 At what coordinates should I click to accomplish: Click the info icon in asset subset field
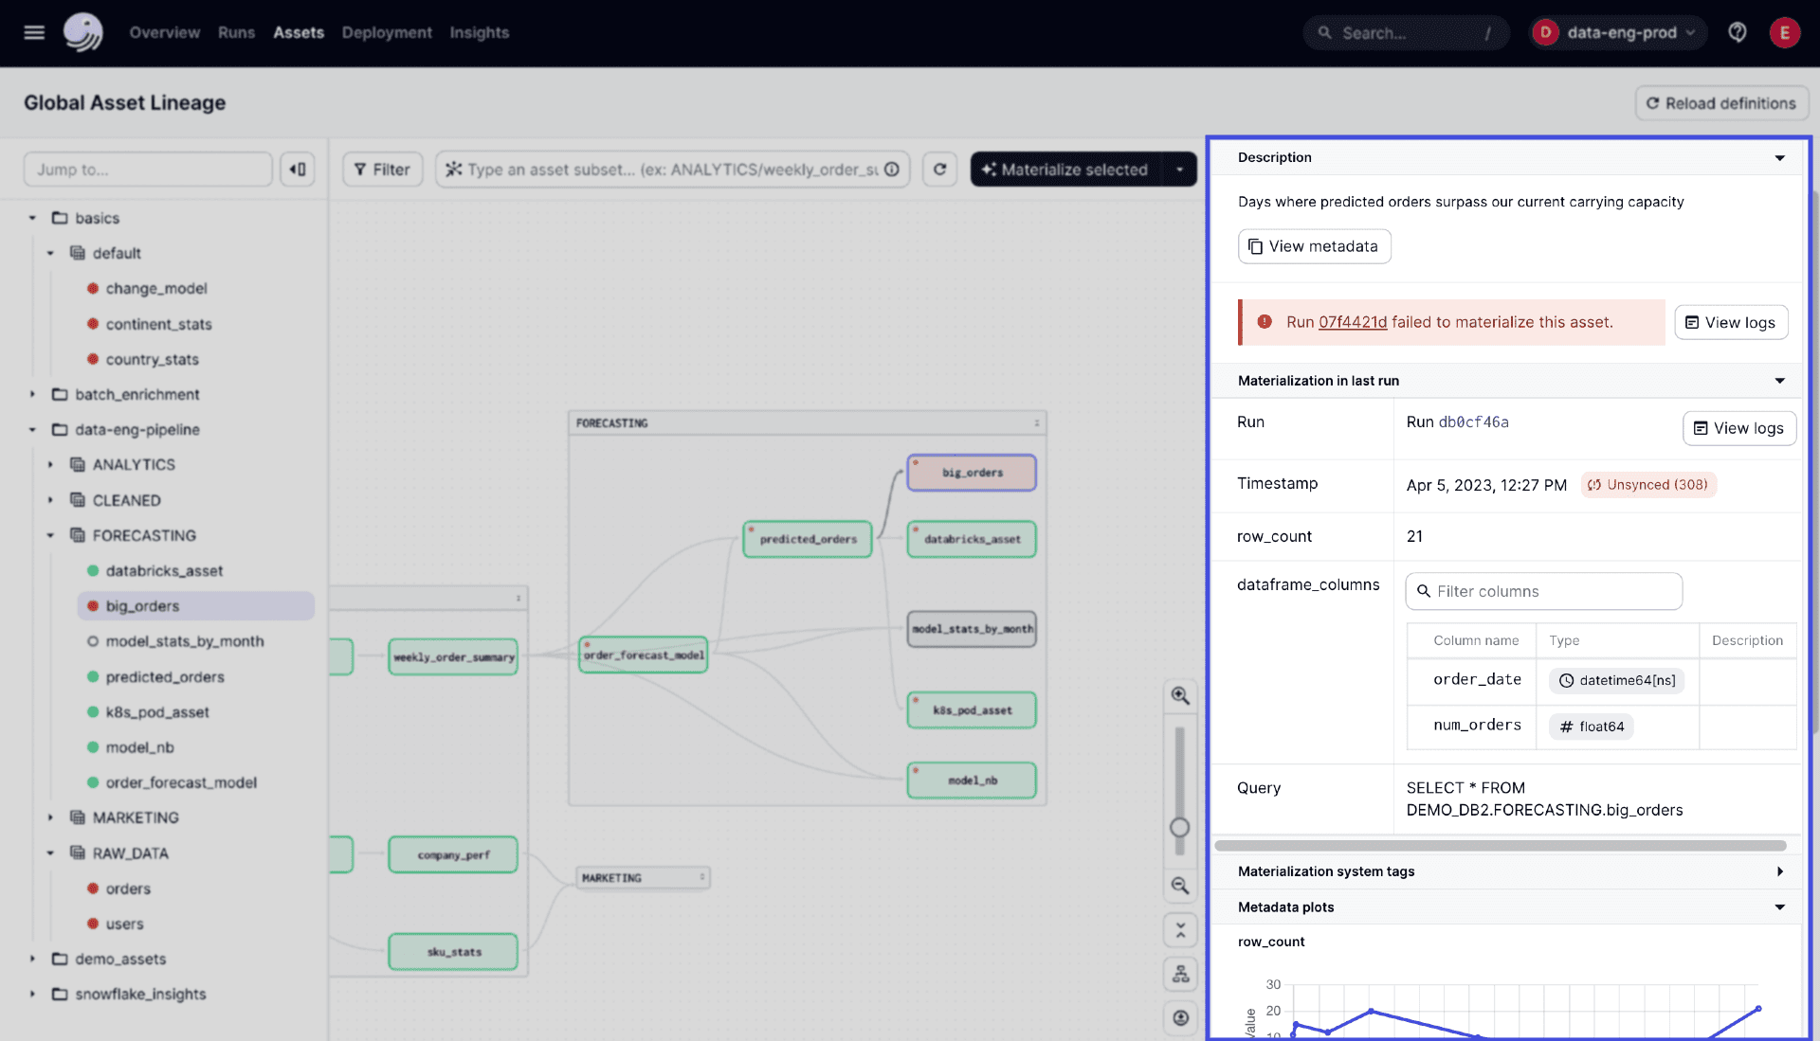click(x=892, y=169)
